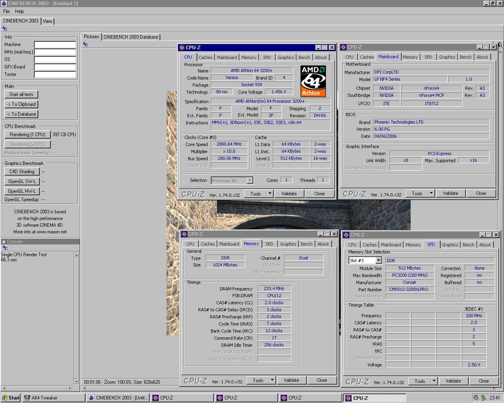Viewport: 504px width, 403px height.
Task: Run the OpenGL HW-L benchmark
Action: [x=22, y=191]
